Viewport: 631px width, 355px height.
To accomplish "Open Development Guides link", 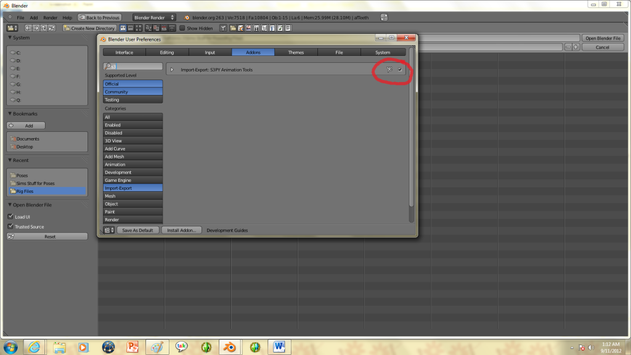I will point(227,231).
